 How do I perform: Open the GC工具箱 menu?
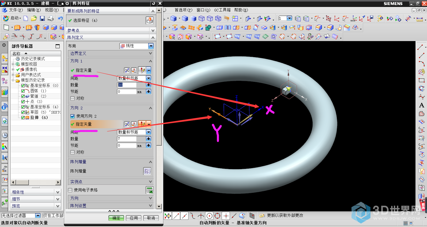click(x=222, y=10)
